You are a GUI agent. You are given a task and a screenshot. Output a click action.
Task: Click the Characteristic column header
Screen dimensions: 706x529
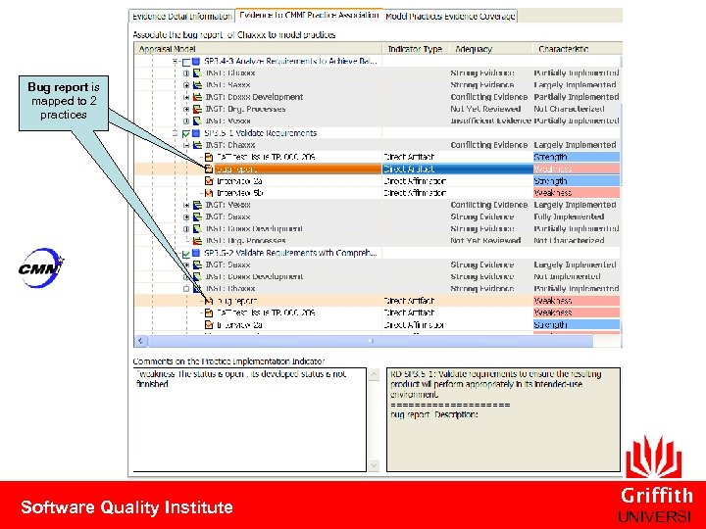[x=578, y=49]
